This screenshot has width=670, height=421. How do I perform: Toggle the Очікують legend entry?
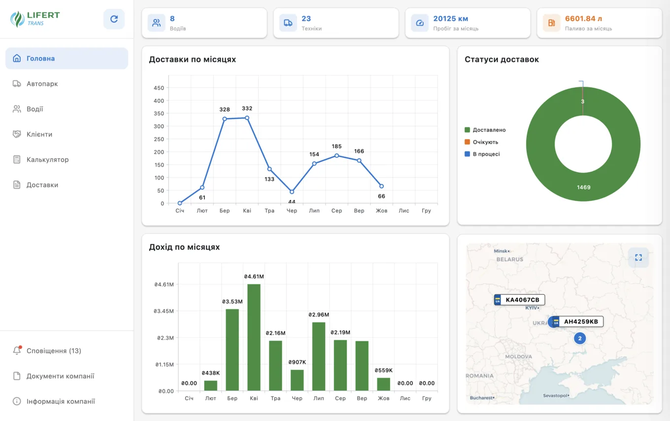[x=481, y=142]
